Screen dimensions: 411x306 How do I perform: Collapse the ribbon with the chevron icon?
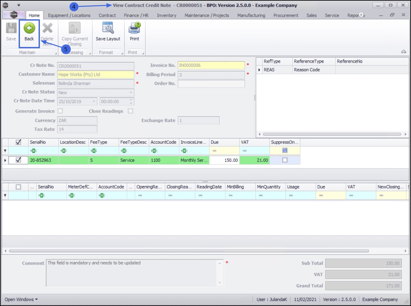404,52
